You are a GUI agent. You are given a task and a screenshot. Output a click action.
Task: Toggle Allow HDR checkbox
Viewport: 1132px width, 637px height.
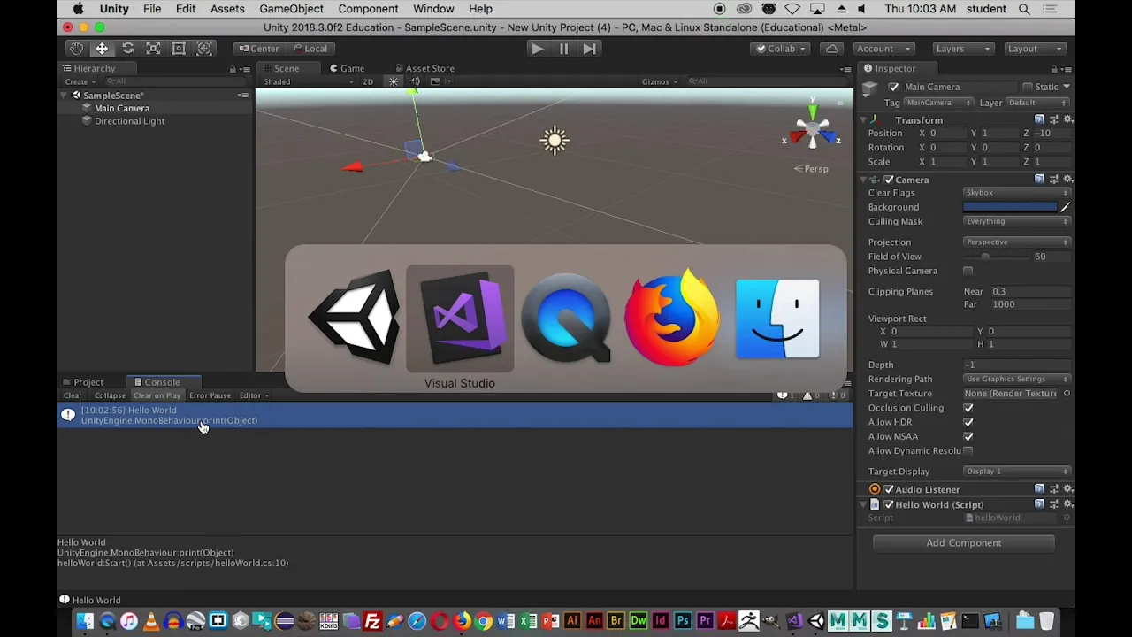click(x=968, y=422)
